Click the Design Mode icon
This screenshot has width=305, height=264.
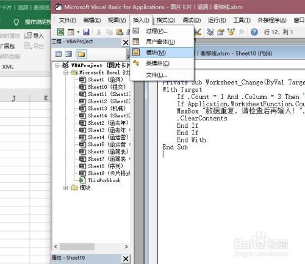coord(198,32)
